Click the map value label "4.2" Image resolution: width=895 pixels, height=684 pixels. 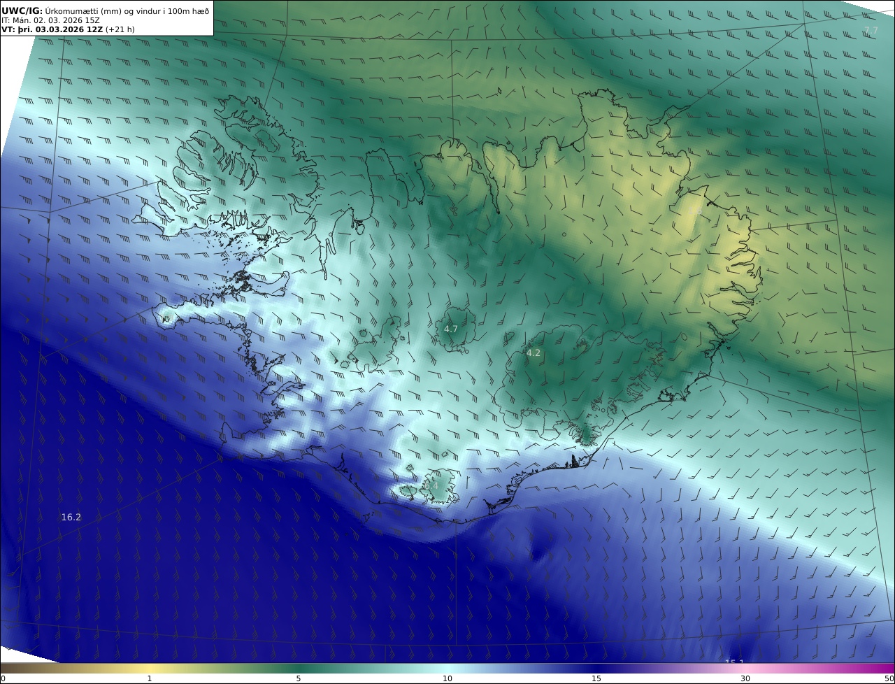click(x=534, y=353)
